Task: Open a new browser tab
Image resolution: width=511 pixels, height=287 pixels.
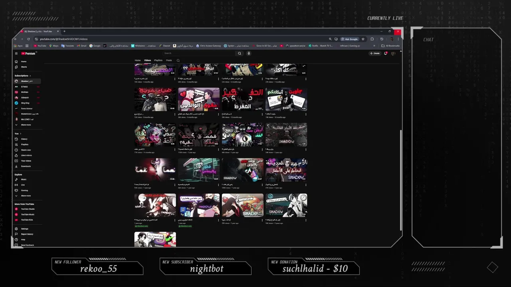Action: (64, 31)
